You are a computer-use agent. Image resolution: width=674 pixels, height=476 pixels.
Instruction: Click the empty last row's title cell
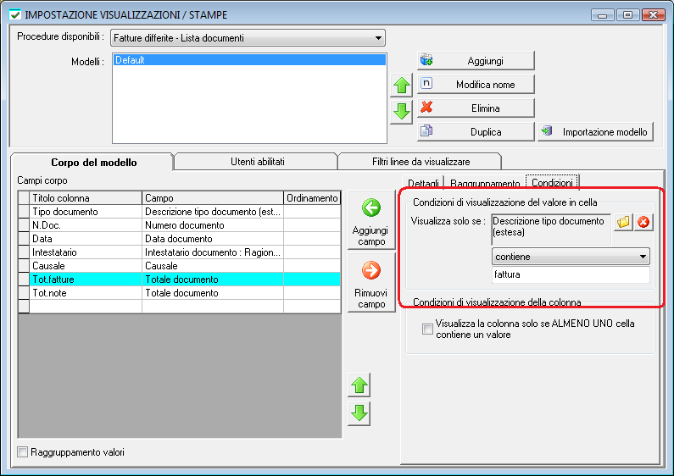click(86, 307)
